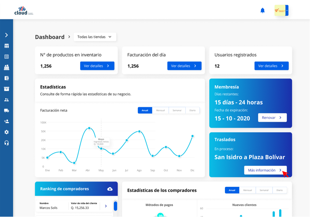Screen dimensions: 310x217
Task: Click the Estadísticas heading
Action: (x=53, y=87)
